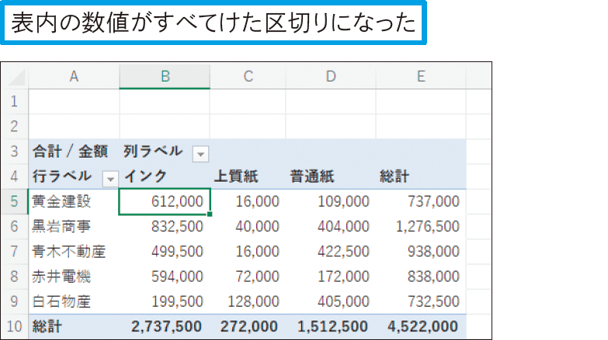Select column A header
Image resolution: width=608 pixels, height=340 pixels.
(x=74, y=77)
